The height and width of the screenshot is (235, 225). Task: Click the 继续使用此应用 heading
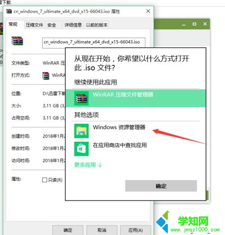[x=95, y=82]
